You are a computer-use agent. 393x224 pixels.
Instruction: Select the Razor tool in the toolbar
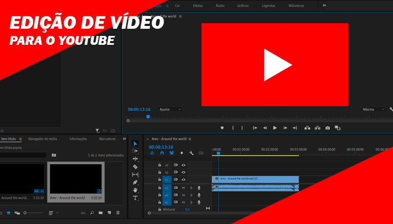tap(135, 166)
